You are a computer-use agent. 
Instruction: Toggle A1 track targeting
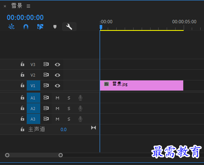34,98
